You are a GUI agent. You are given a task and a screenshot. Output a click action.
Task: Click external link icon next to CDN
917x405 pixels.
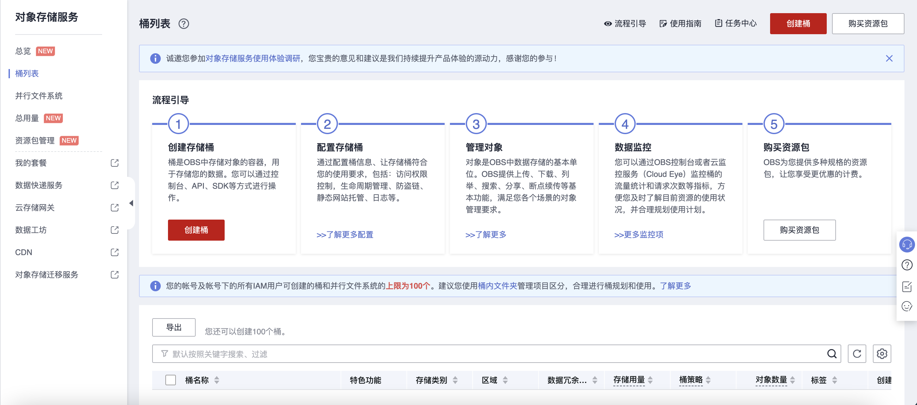(114, 252)
